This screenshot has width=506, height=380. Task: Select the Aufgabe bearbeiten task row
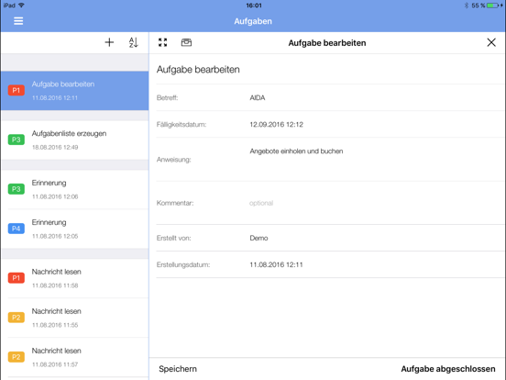click(x=75, y=91)
